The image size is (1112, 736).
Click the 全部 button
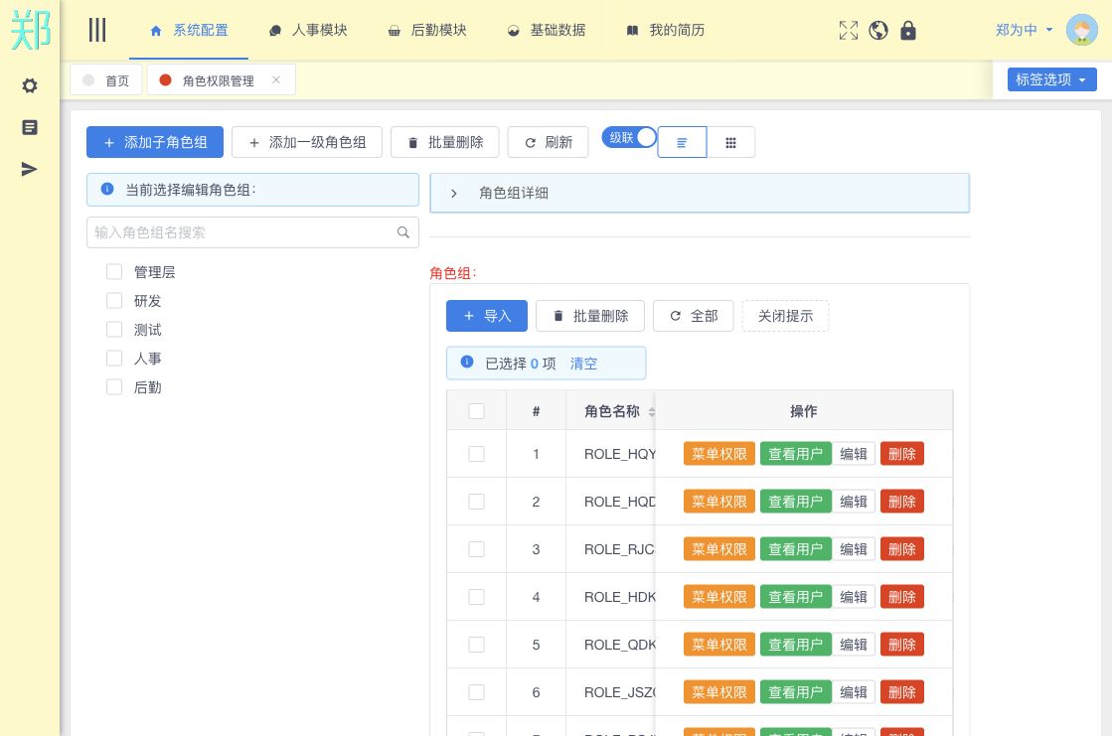694,316
